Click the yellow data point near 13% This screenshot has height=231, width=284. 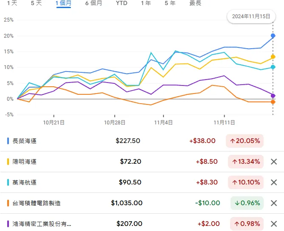[x=273, y=57]
